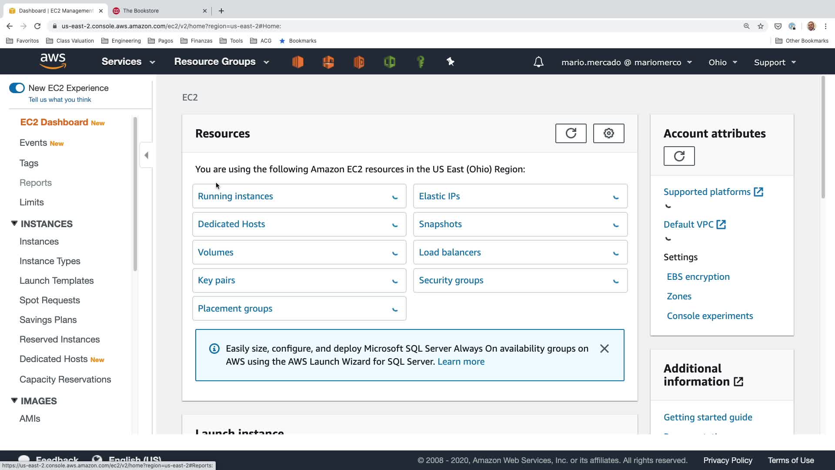Screen dimensions: 835x470
Task: Toggle New EC2 Experience switch
Action: [x=17, y=88]
